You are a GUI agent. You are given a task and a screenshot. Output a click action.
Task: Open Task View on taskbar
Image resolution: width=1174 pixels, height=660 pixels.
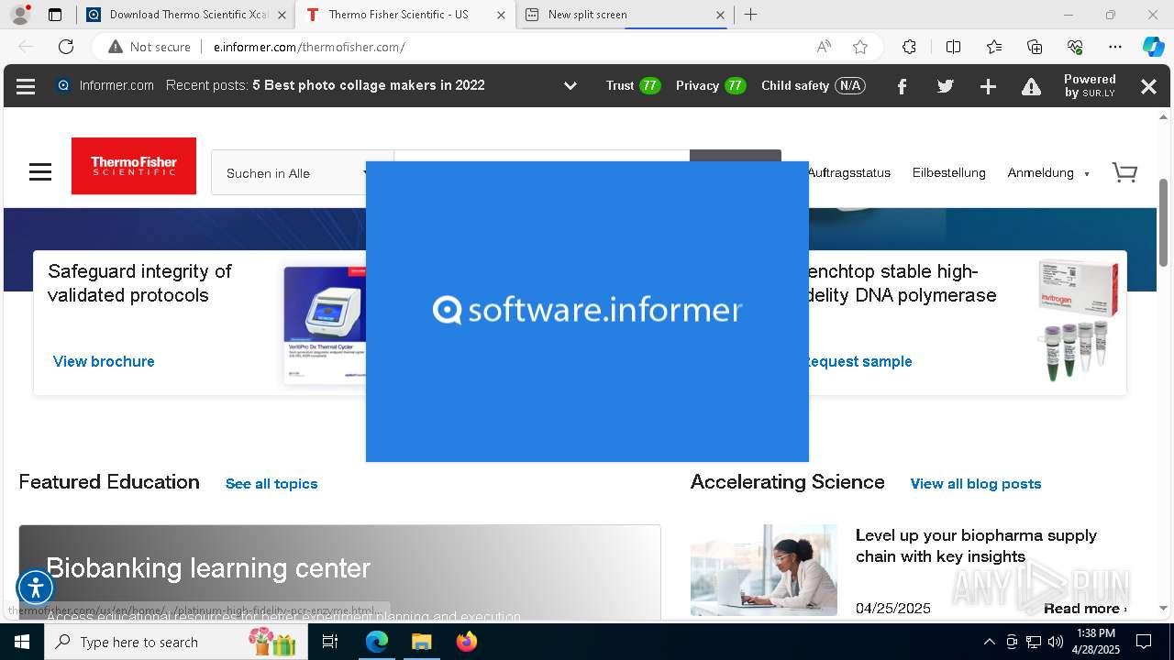tap(330, 642)
